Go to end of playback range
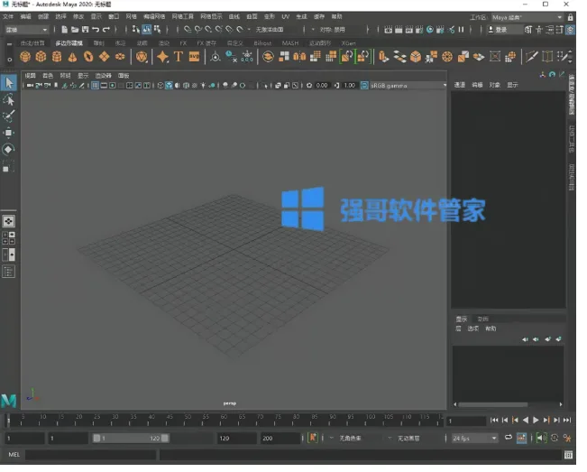Viewport: 587px width, 472px height. coord(567,421)
